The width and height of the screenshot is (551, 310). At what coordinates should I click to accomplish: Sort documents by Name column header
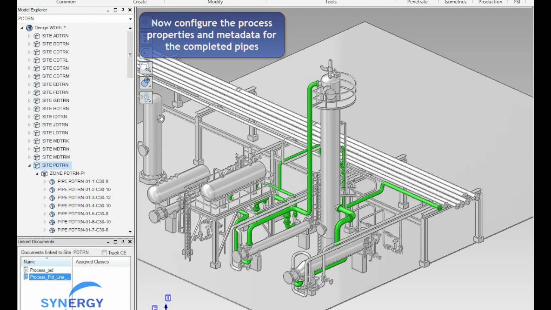[46, 262]
